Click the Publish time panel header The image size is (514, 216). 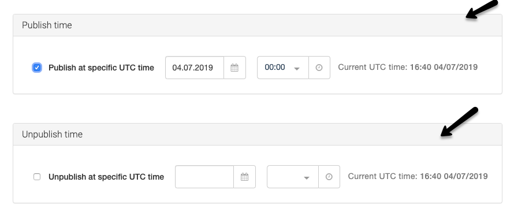[258, 25]
